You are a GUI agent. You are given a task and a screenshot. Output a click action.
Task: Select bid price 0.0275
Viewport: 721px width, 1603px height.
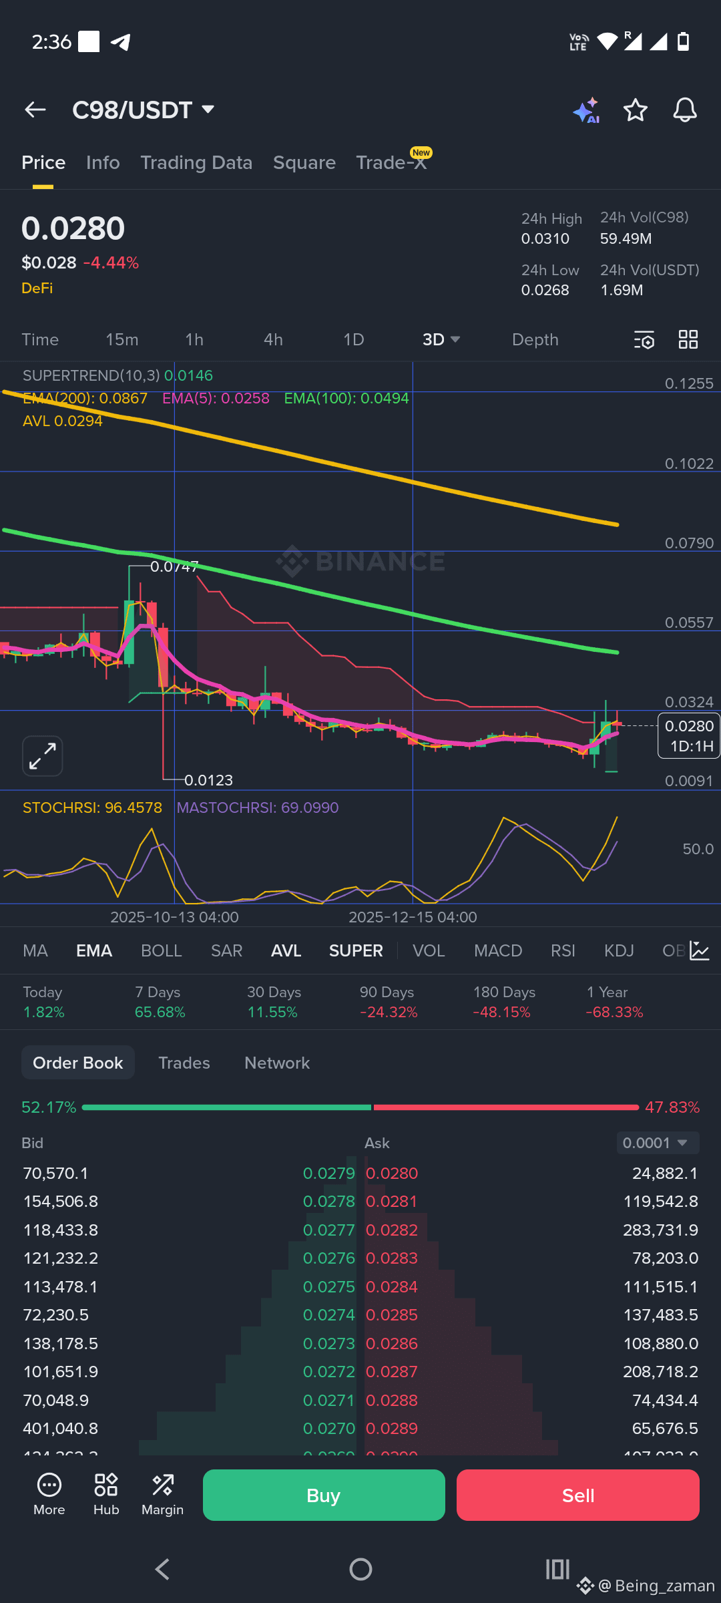pos(329,1286)
